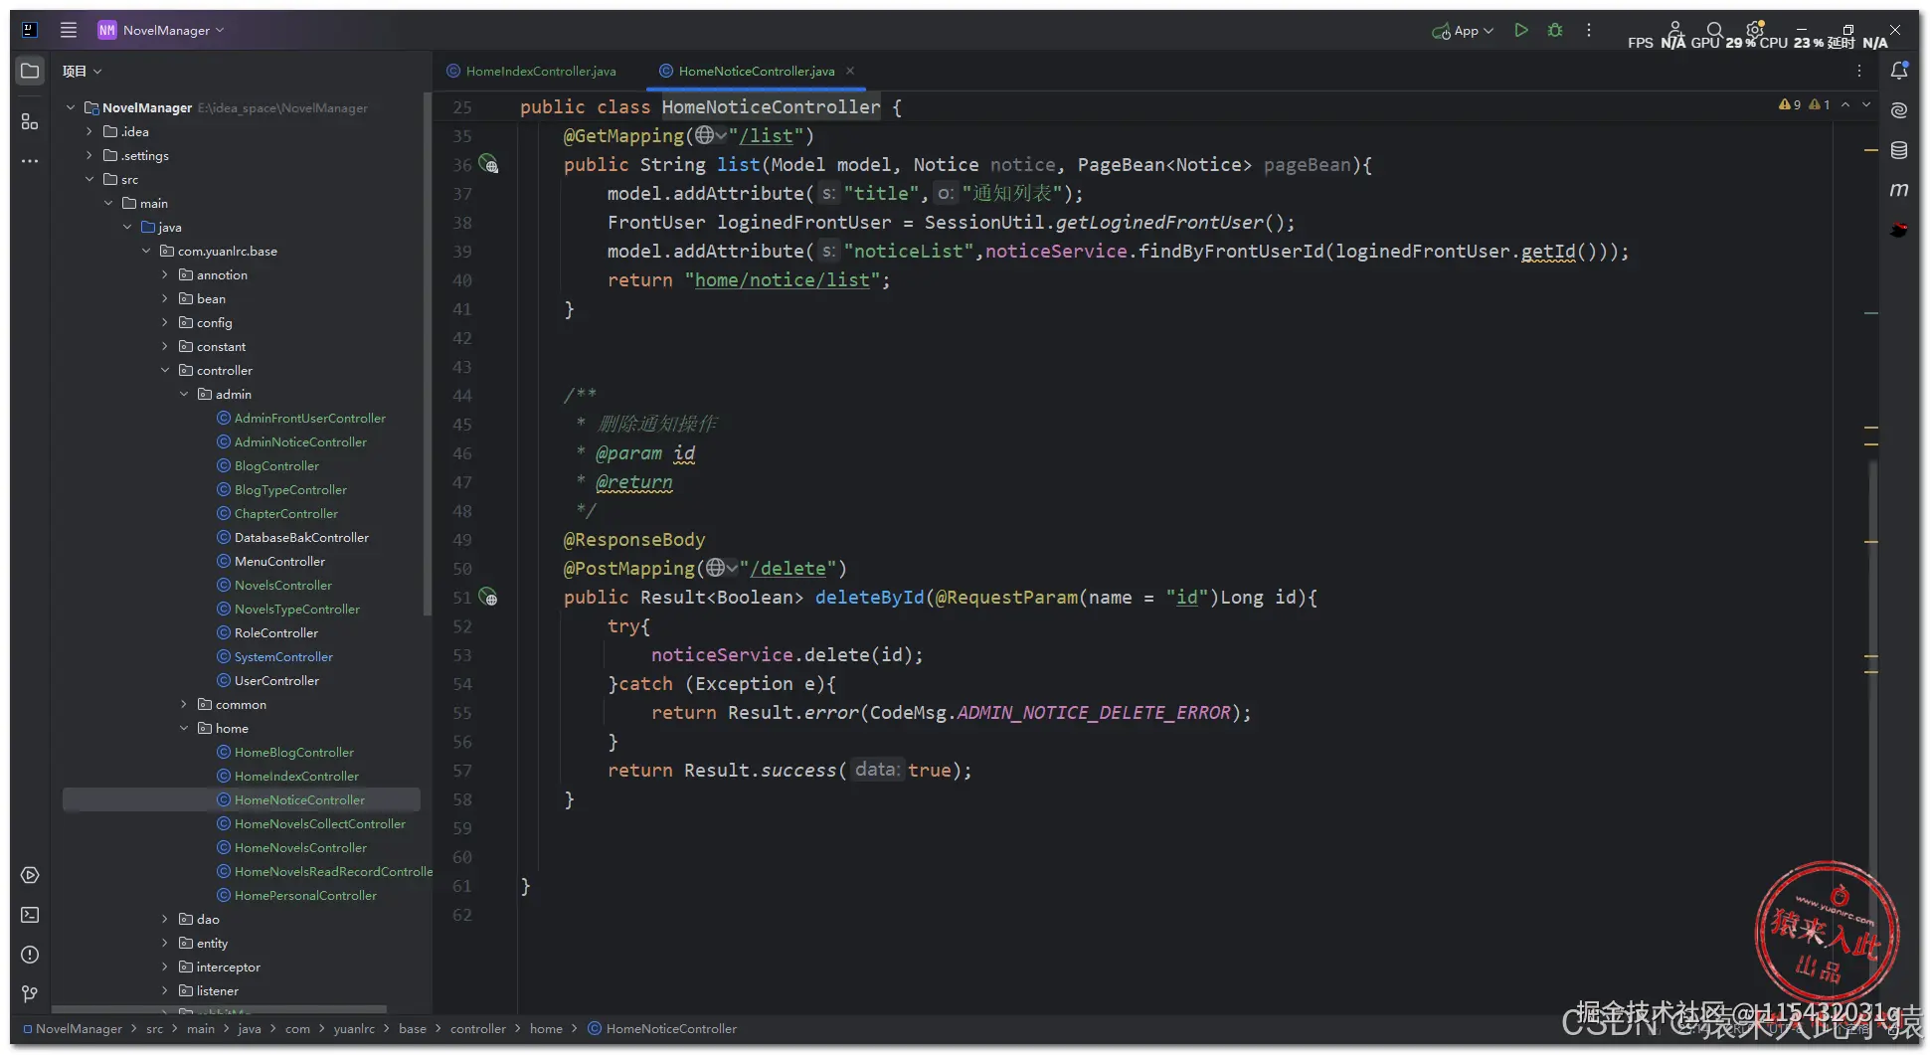1930x1055 pixels.
Task: Click the deleteById method name
Action: pos(869,597)
